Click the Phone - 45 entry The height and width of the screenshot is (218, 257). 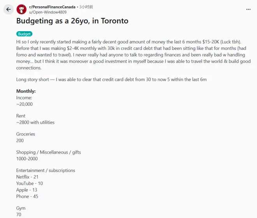pos(27,196)
